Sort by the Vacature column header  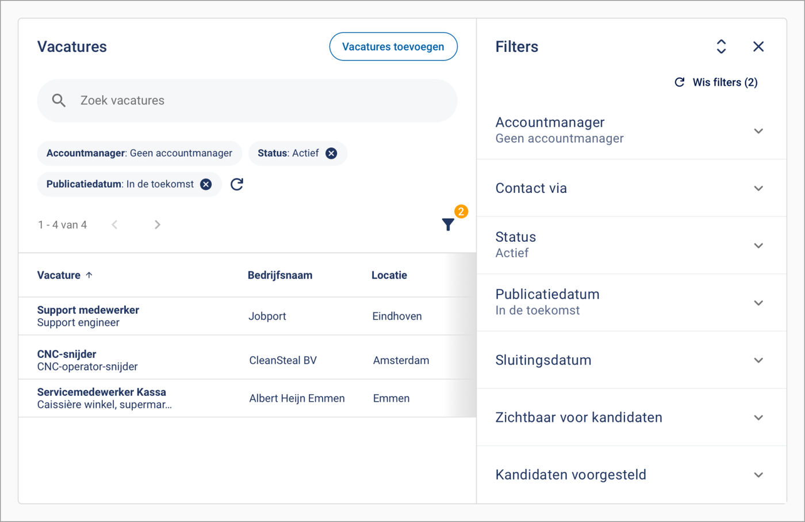(59, 275)
